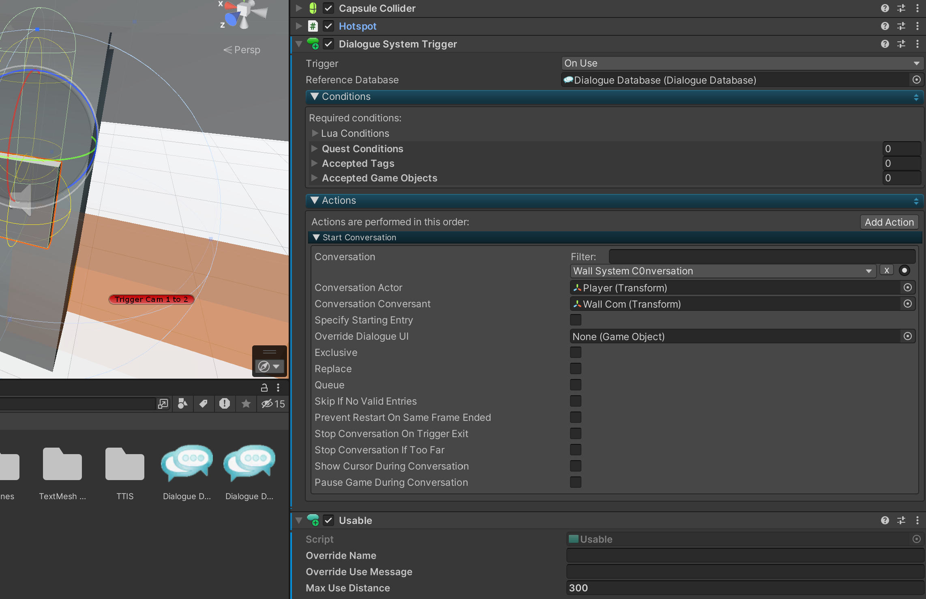The image size is (926, 599).
Task: Toggle hidden packages visibility count 15
Action: click(x=273, y=403)
